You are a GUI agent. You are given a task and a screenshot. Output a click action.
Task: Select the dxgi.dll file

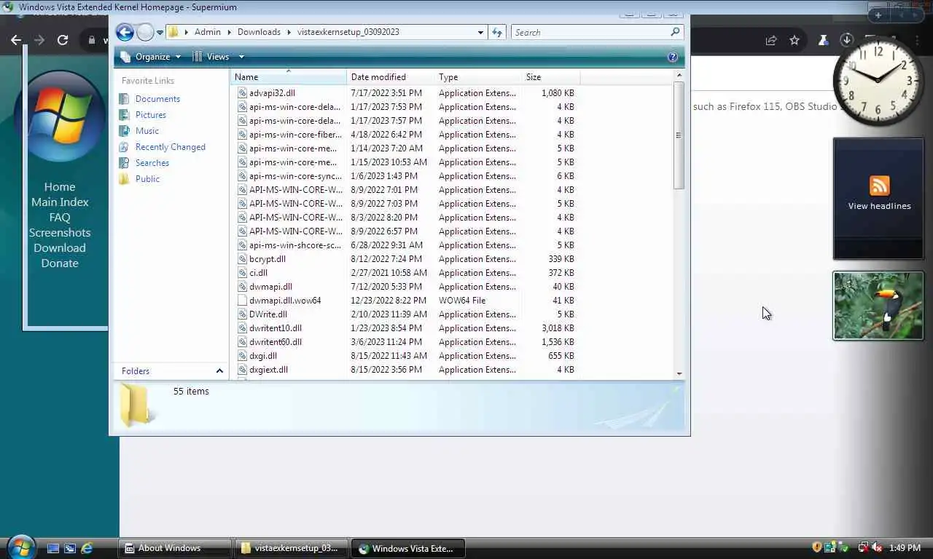point(262,356)
